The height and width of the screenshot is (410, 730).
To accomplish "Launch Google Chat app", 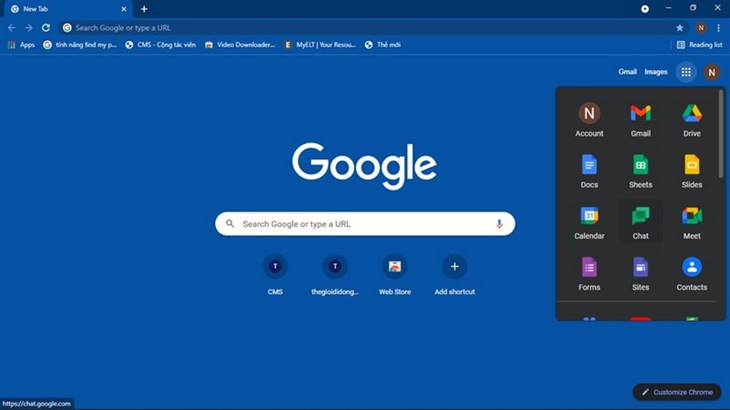I will (640, 222).
